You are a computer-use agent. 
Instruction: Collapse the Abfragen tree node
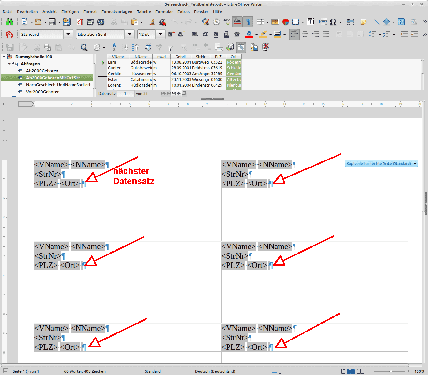coord(9,64)
